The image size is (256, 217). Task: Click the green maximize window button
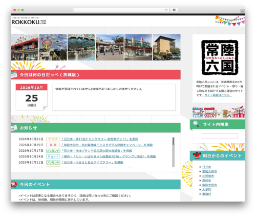[x=23, y=10]
